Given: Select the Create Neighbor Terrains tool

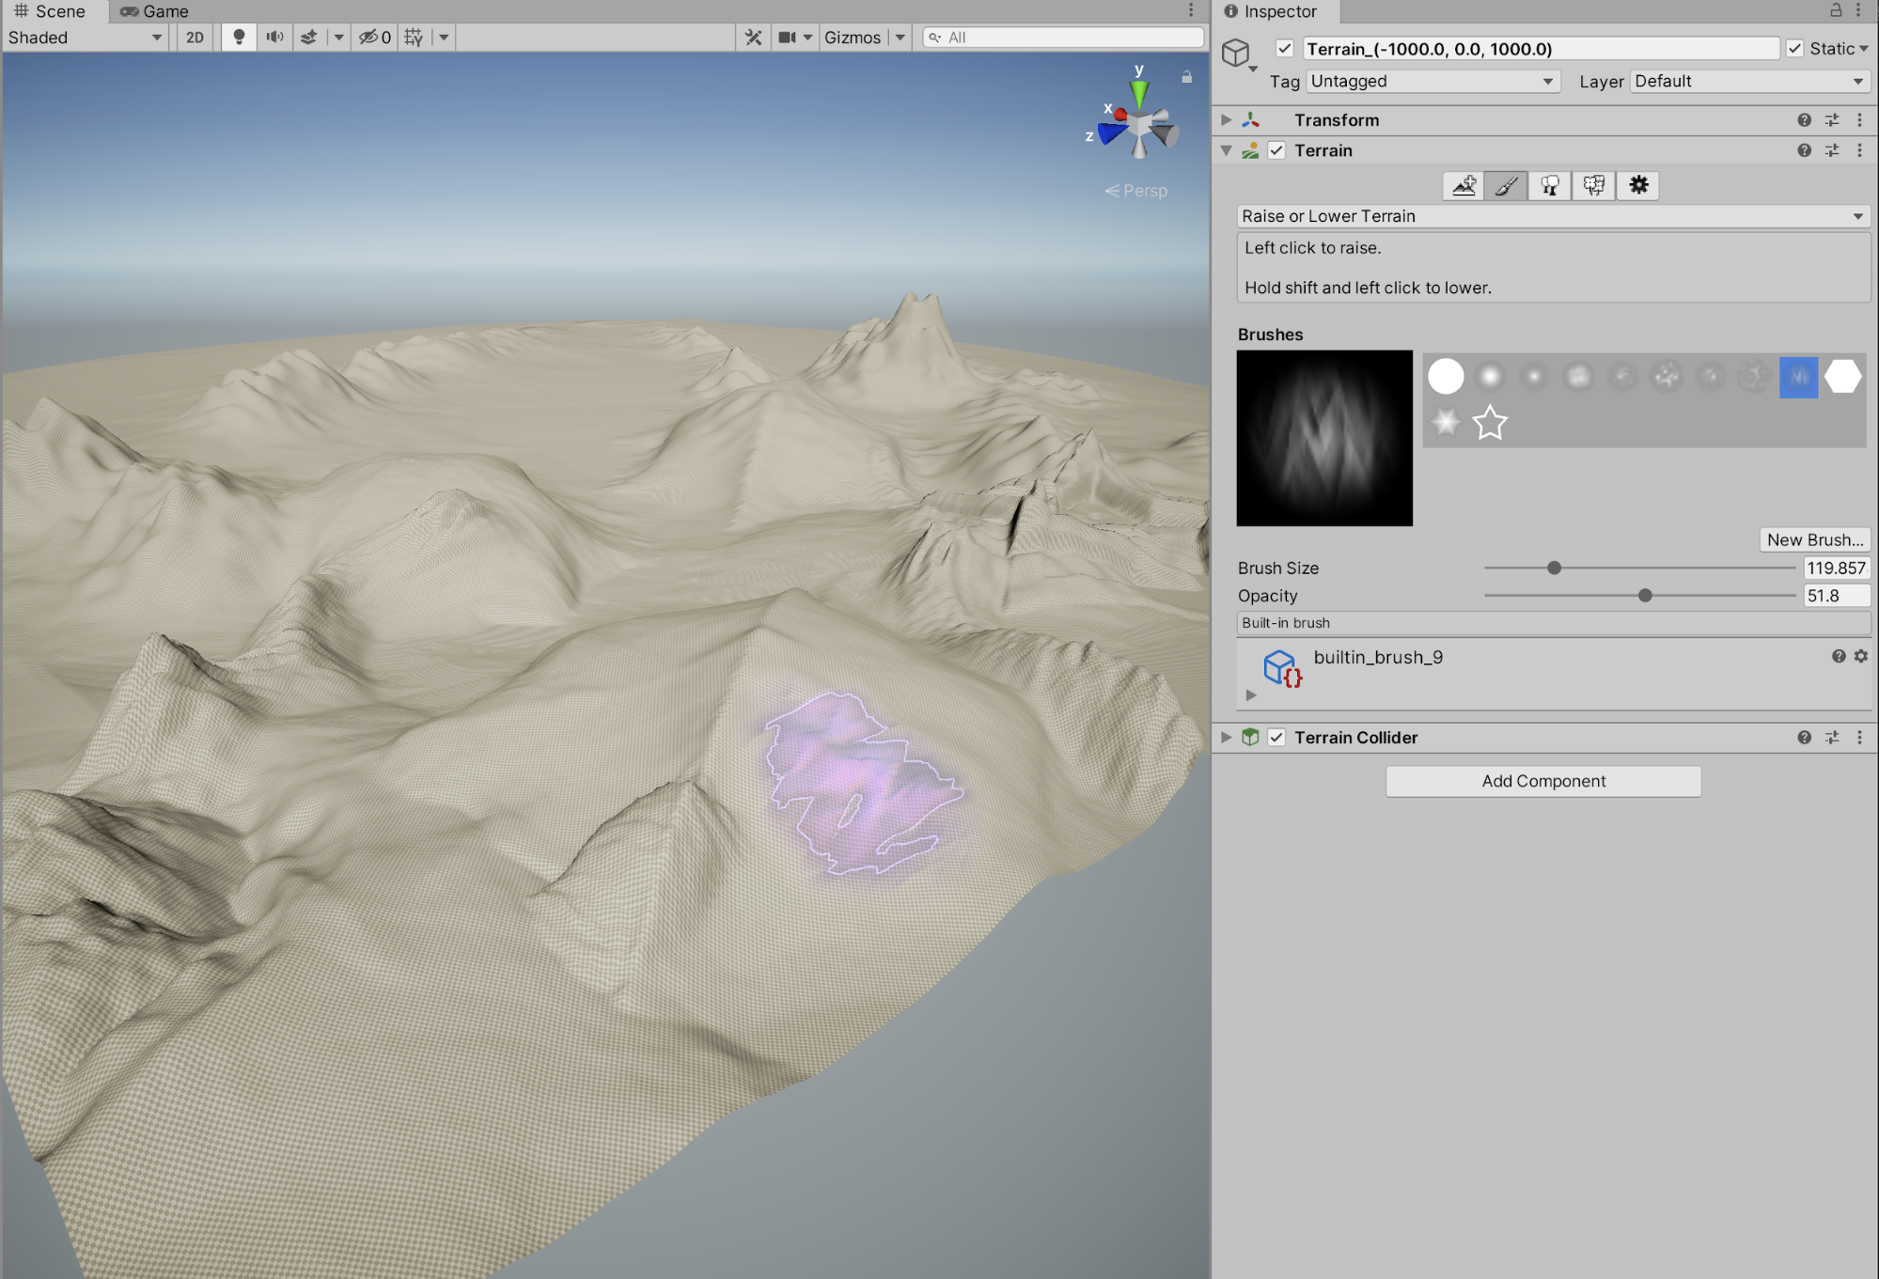Looking at the screenshot, I should tap(1464, 185).
